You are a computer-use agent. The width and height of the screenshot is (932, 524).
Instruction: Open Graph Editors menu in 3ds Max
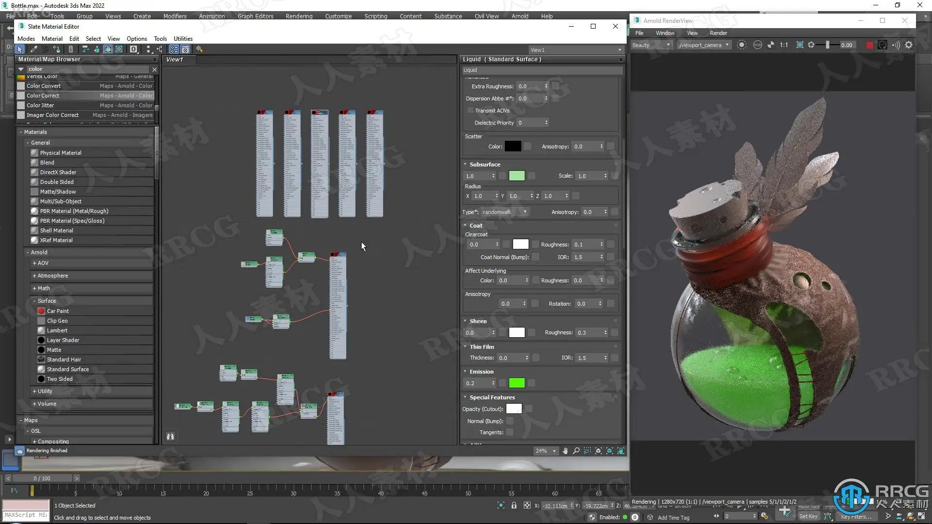pos(255,16)
